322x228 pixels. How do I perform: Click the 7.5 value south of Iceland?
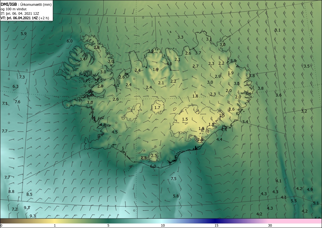pyautogui.click(x=174, y=179)
